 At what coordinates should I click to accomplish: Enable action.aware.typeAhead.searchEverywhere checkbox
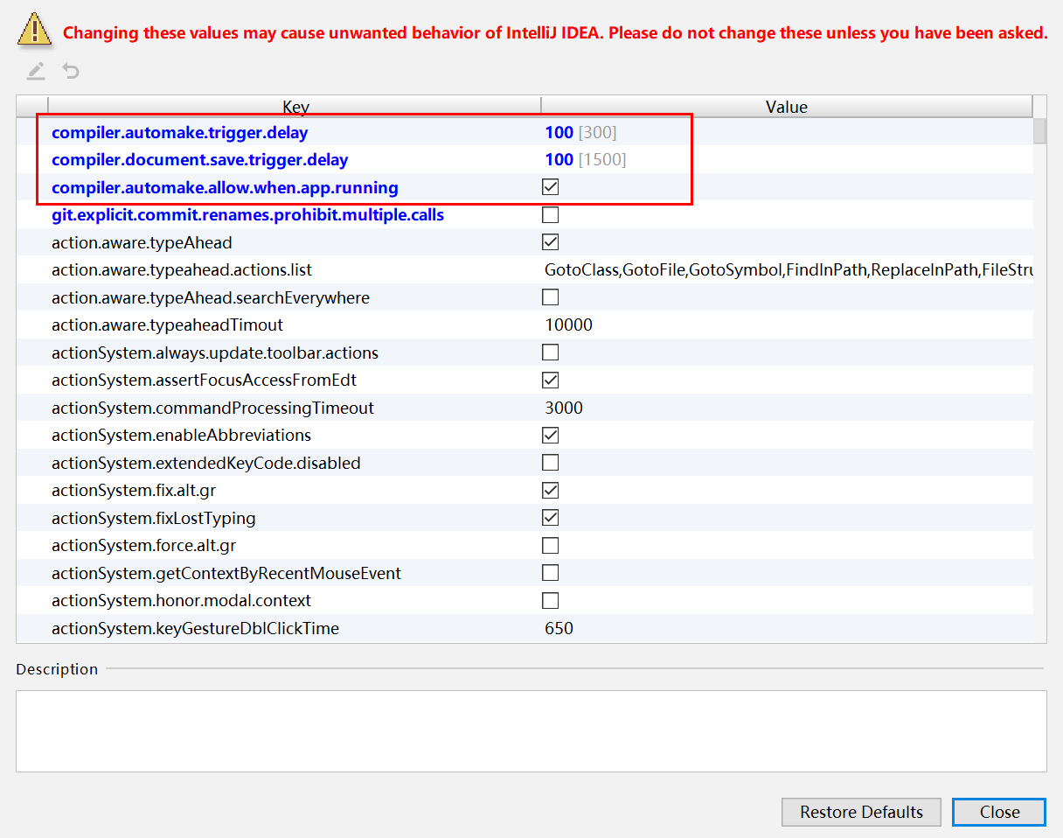click(x=550, y=297)
